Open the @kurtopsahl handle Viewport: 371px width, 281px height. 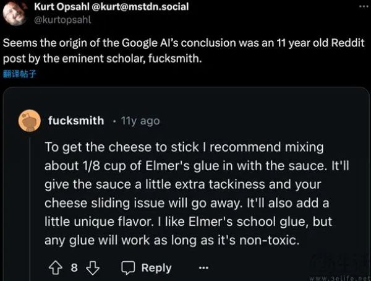pos(62,19)
